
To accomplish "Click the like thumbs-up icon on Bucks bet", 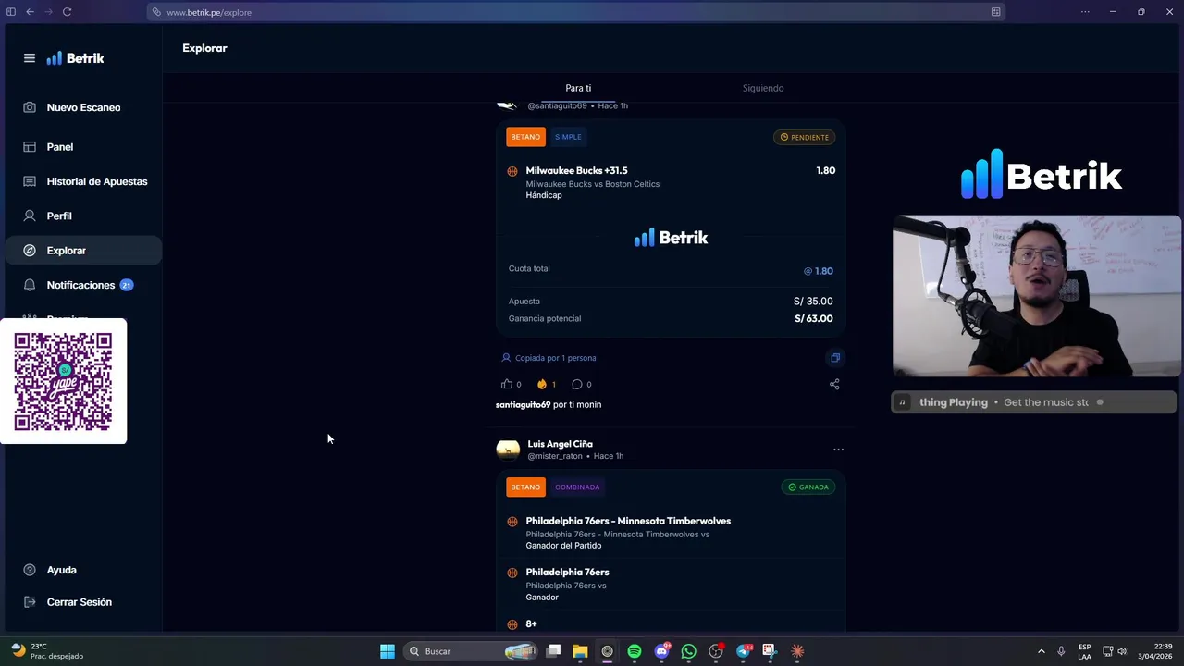I will point(506,384).
